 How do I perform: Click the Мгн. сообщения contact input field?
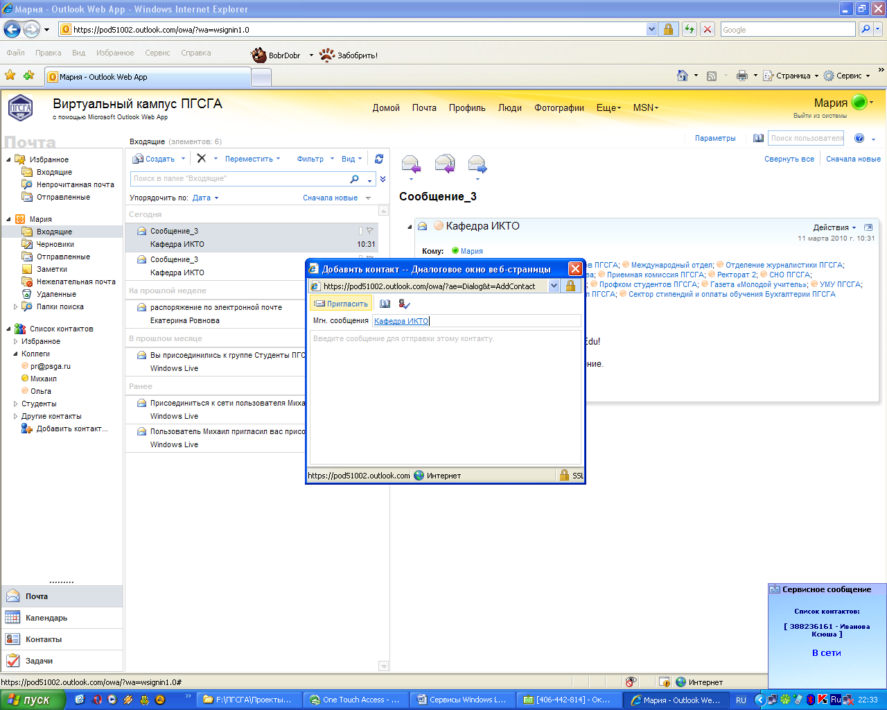(x=477, y=321)
